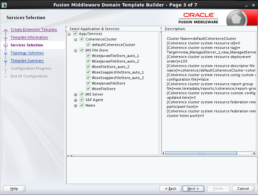Jump to Template Summary step link
Screen dimensions: 258x195
(27, 61)
